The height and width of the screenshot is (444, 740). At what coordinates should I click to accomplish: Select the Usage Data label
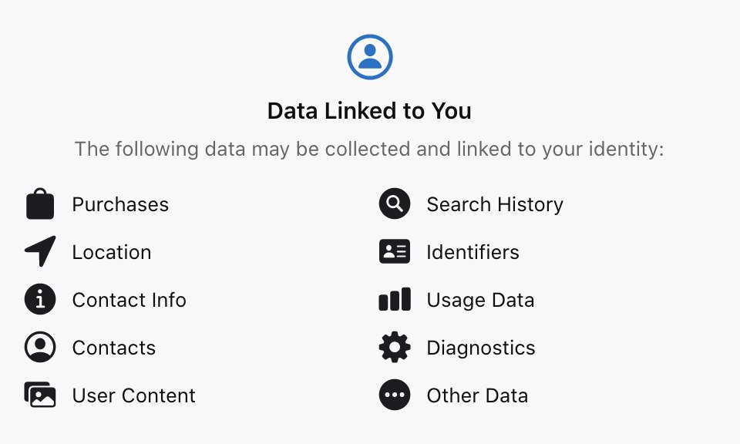pyautogui.click(x=481, y=300)
